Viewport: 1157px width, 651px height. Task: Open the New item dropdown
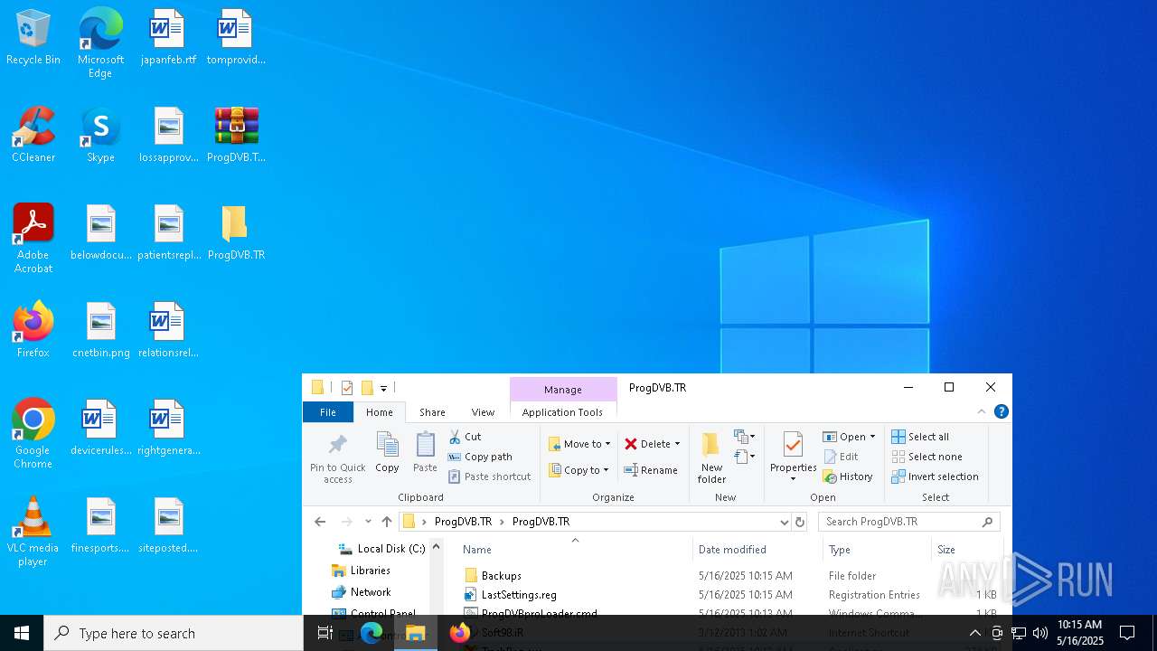(x=745, y=437)
